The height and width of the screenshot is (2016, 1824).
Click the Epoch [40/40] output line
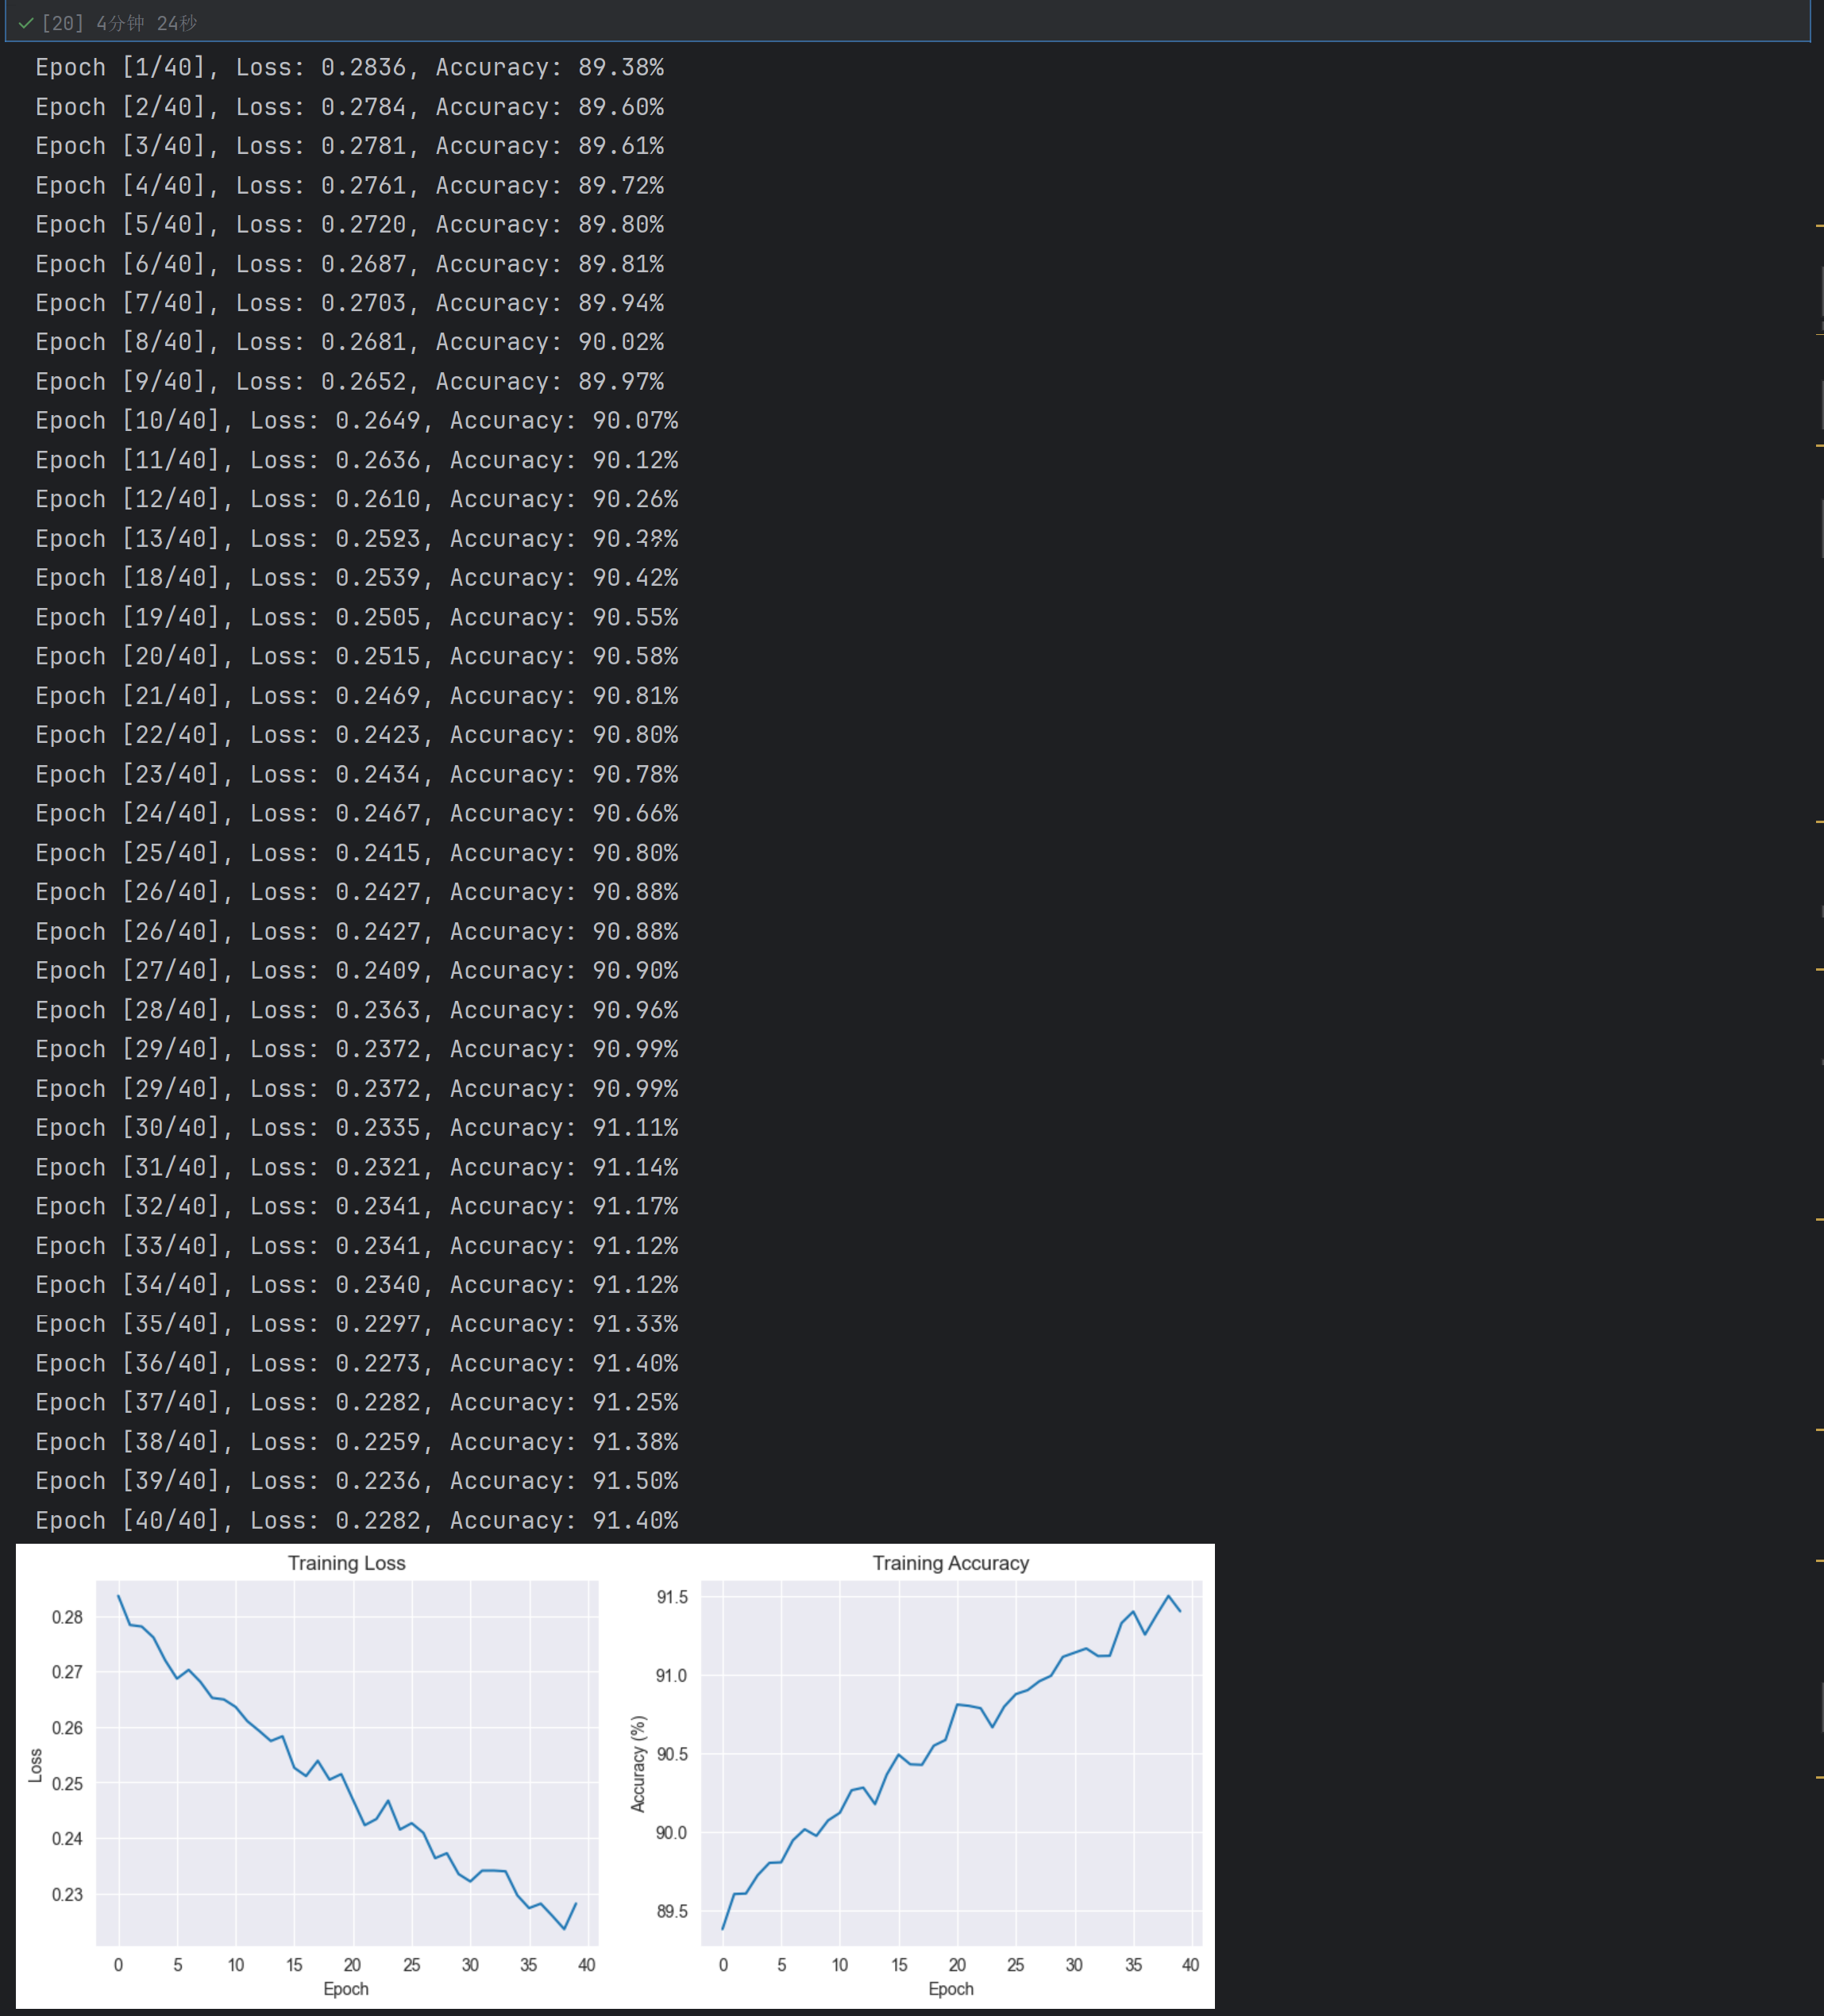[357, 1520]
